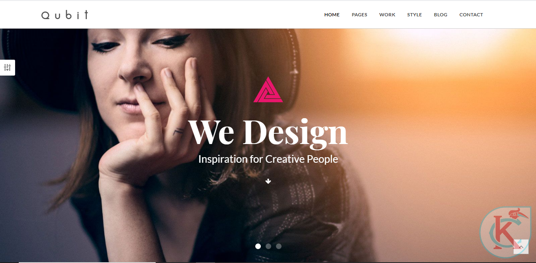Expand the STYLE menu
The image size is (536, 263).
click(414, 15)
